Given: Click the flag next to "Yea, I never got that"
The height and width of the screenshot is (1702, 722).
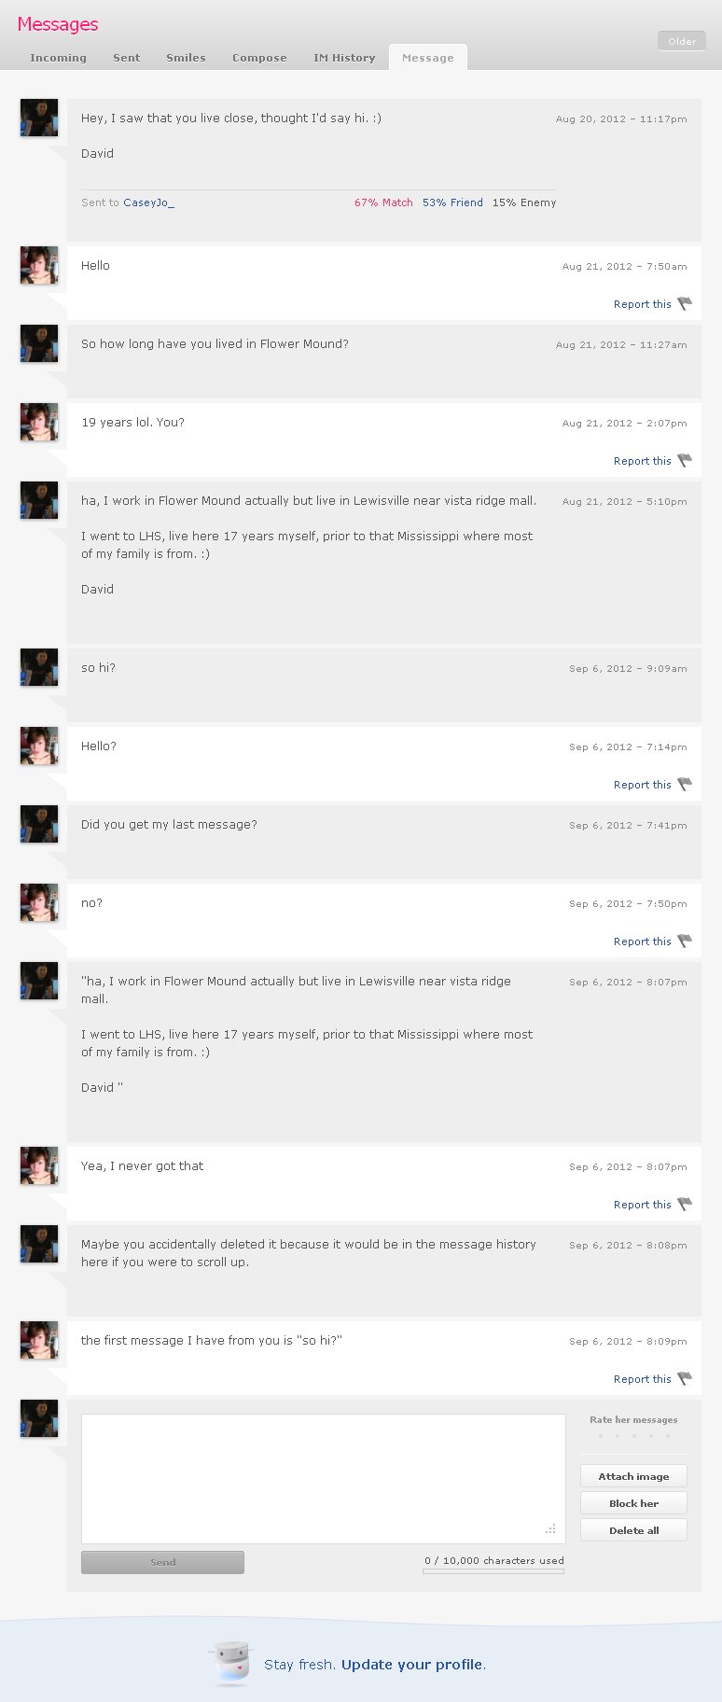Looking at the screenshot, I should (x=685, y=1204).
